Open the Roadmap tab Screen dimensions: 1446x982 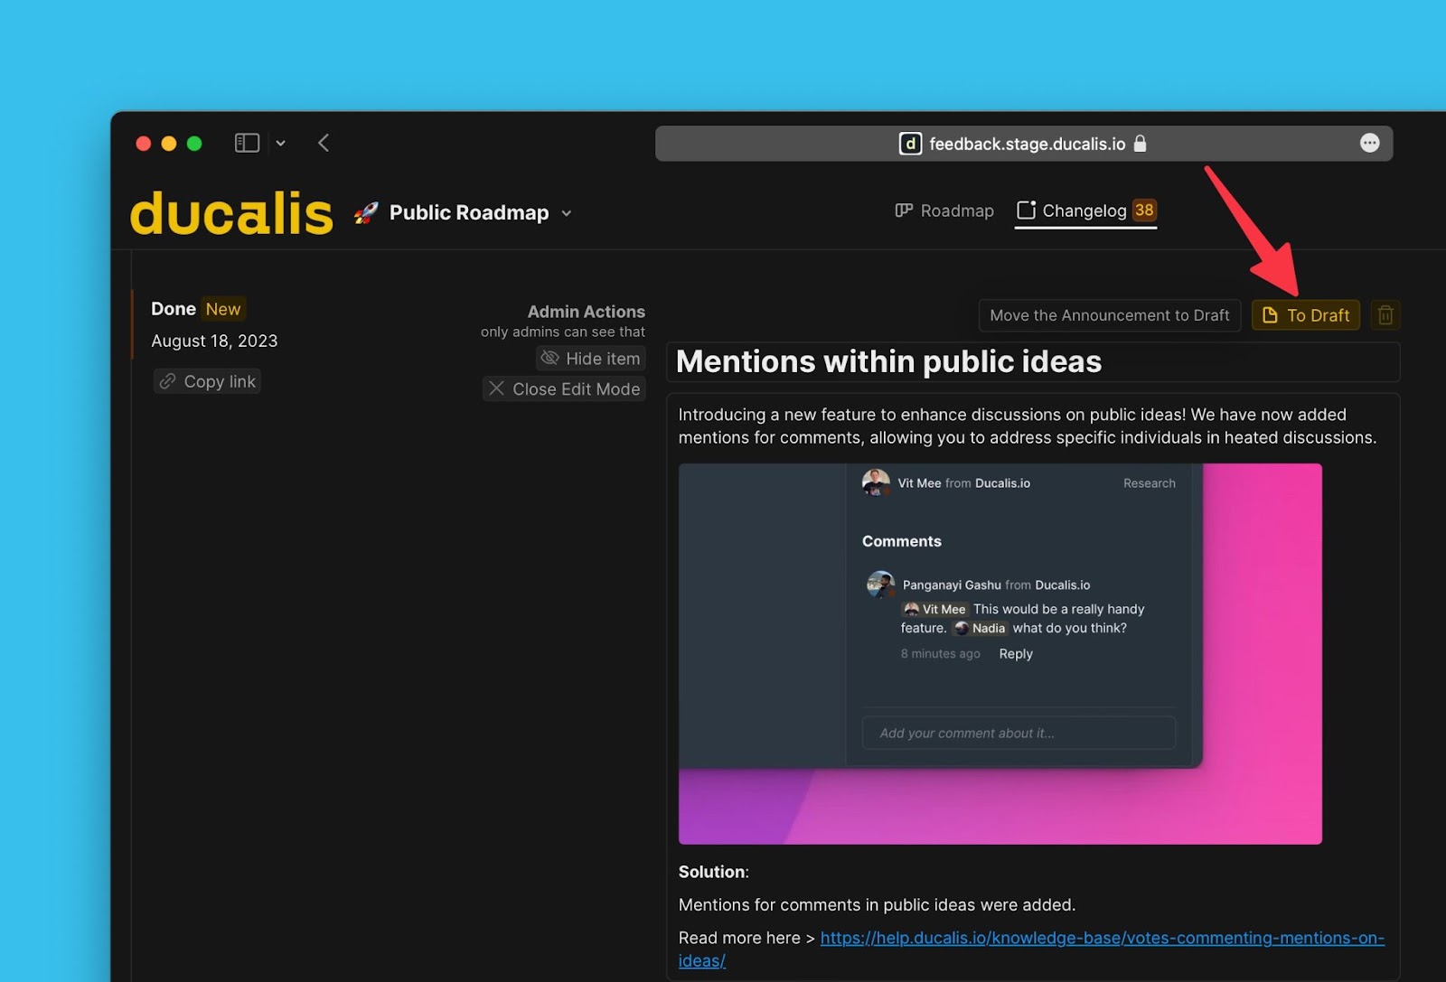coord(944,210)
